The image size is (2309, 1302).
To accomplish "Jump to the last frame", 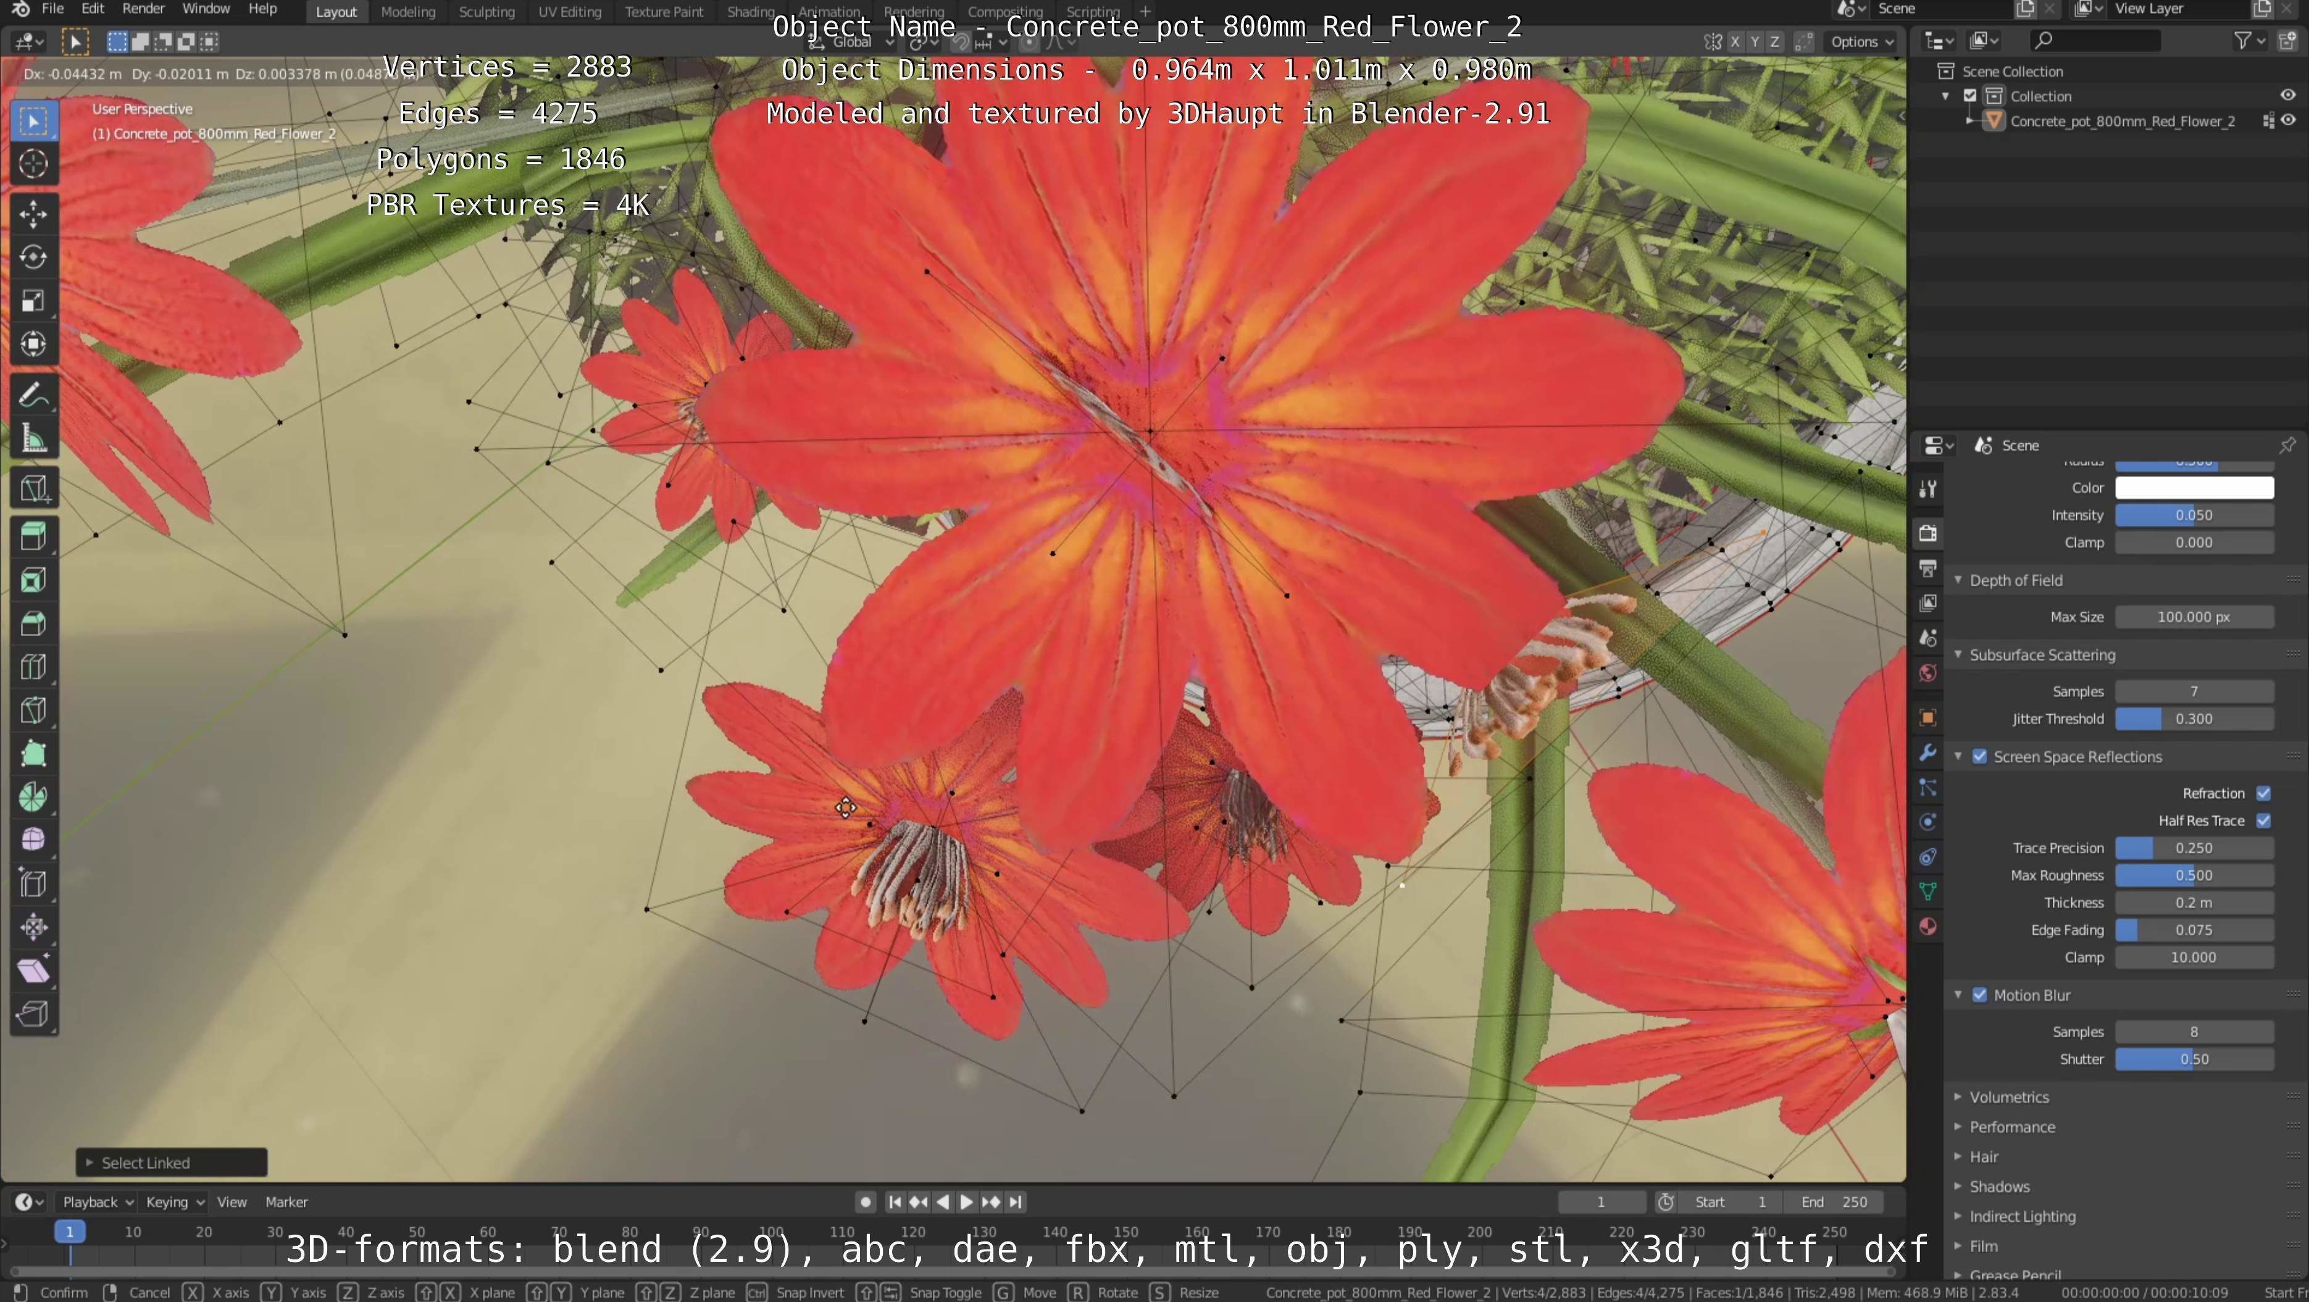I will [1015, 1201].
